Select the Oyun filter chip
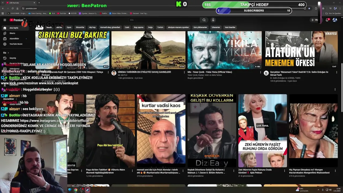This screenshot has width=343, height=193. [x=69, y=27]
